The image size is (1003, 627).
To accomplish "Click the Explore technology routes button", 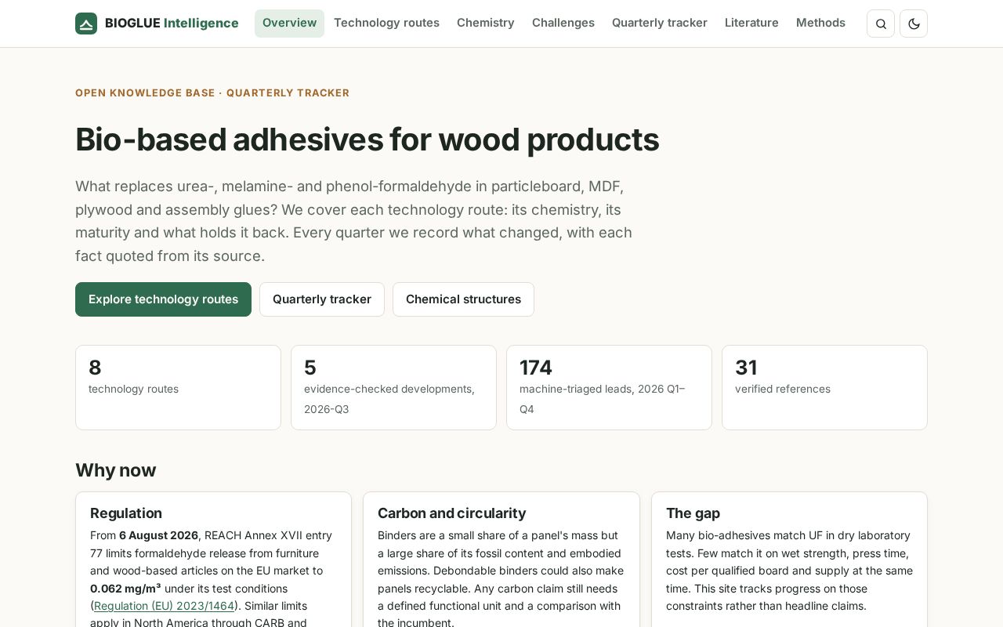I will click(163, 299).
